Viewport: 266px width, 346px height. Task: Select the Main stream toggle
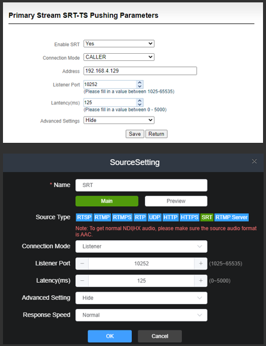pyautogui.click(x=107, y=201)
